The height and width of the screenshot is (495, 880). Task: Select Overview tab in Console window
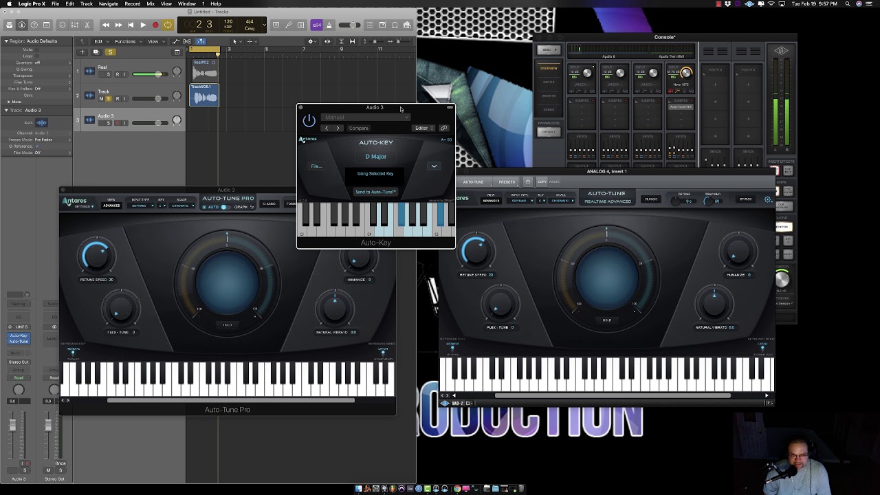pyautogui.click(x=549, y=68)
